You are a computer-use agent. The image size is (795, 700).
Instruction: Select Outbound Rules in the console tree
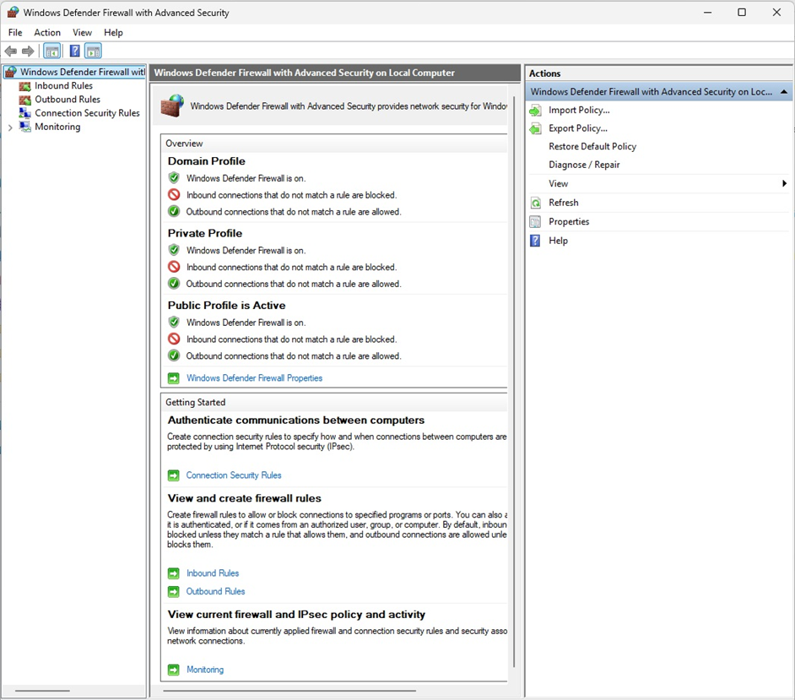pyautogui.click(x=68, y=99)
